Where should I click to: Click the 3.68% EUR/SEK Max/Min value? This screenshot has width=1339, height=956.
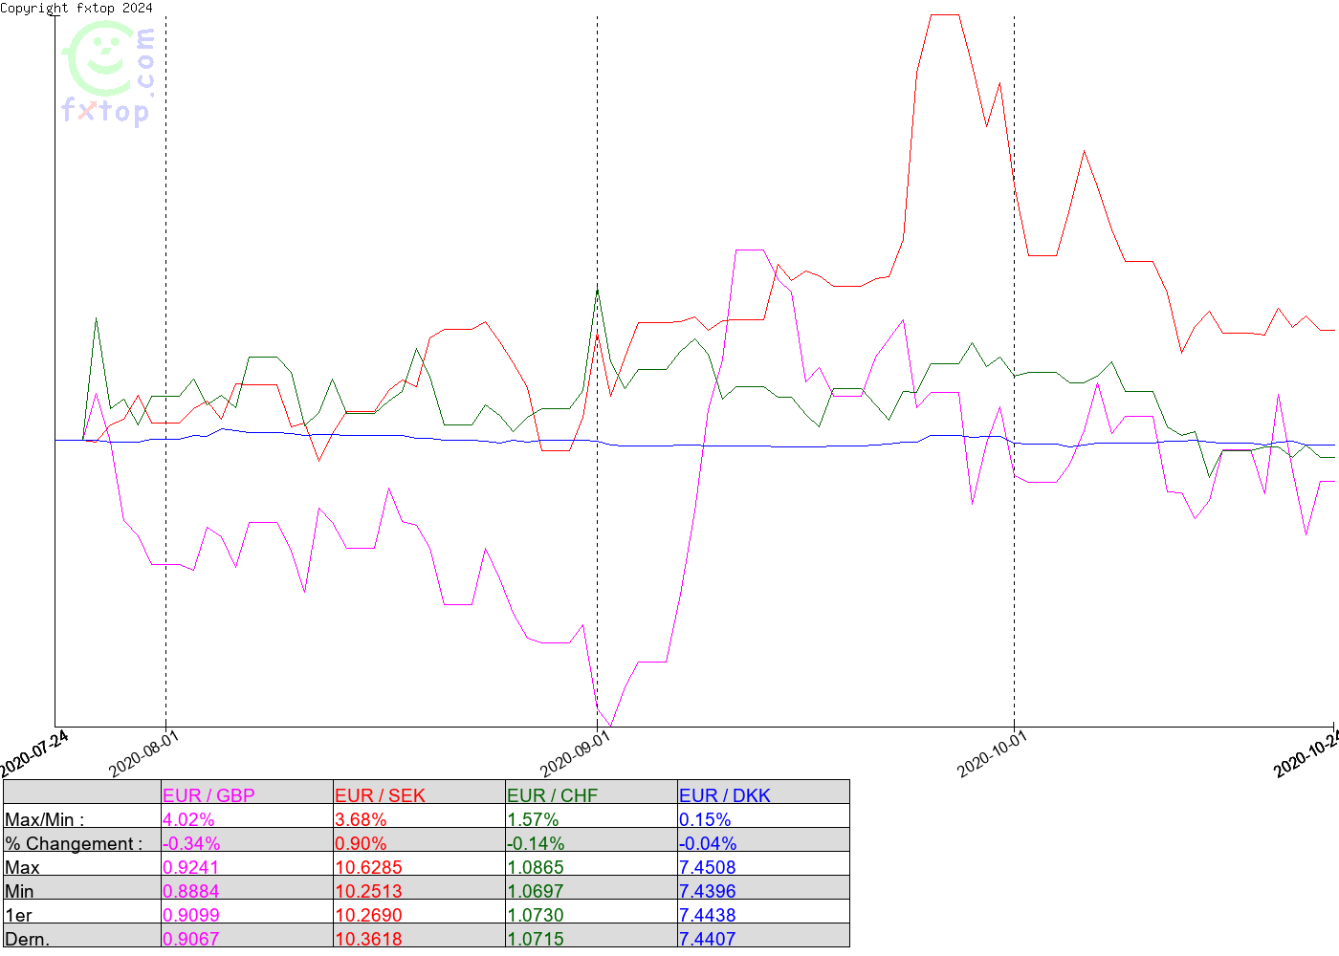pyautogui.click(x=361, y=819)
